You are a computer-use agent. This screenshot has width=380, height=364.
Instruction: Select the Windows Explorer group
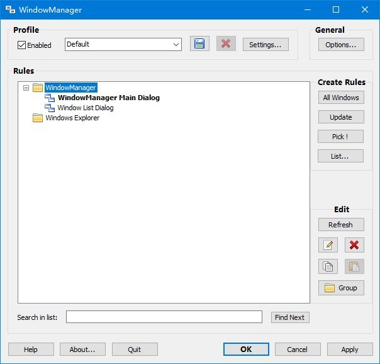pyautogui.click(x=72, y=118)
